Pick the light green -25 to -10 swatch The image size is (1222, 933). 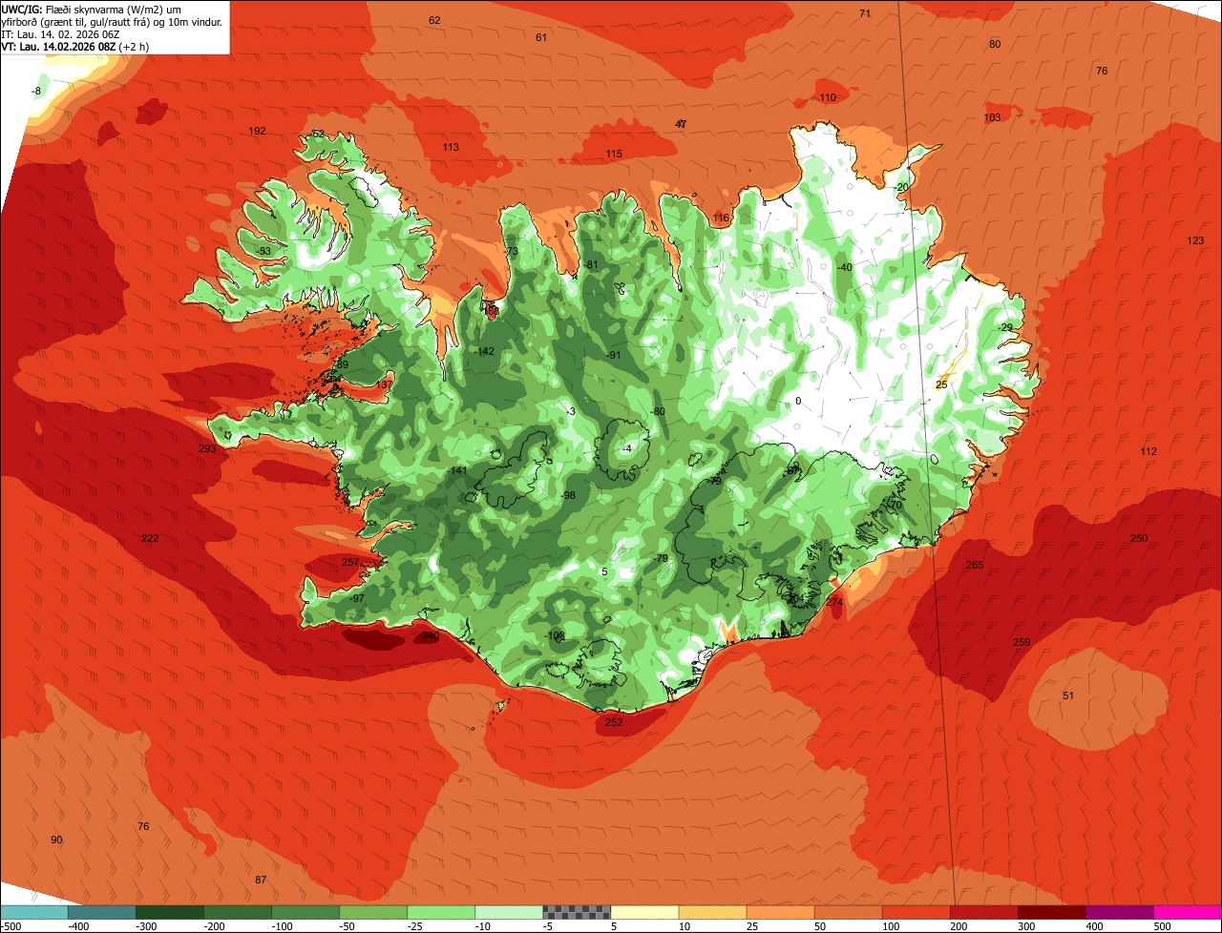440,912
